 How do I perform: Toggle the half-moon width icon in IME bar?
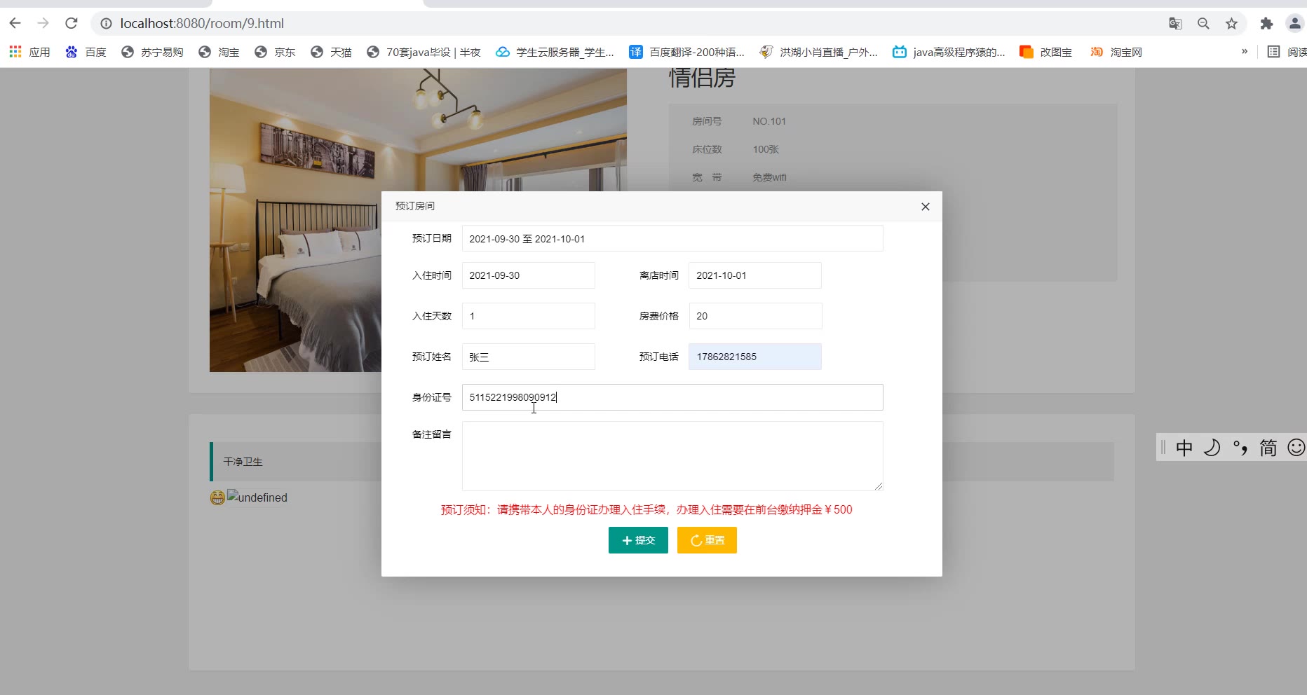tap(1212, 448)
